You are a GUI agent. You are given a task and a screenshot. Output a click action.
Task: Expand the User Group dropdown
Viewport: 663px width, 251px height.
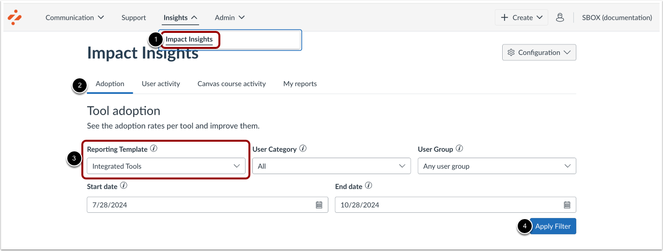(496, 166)
